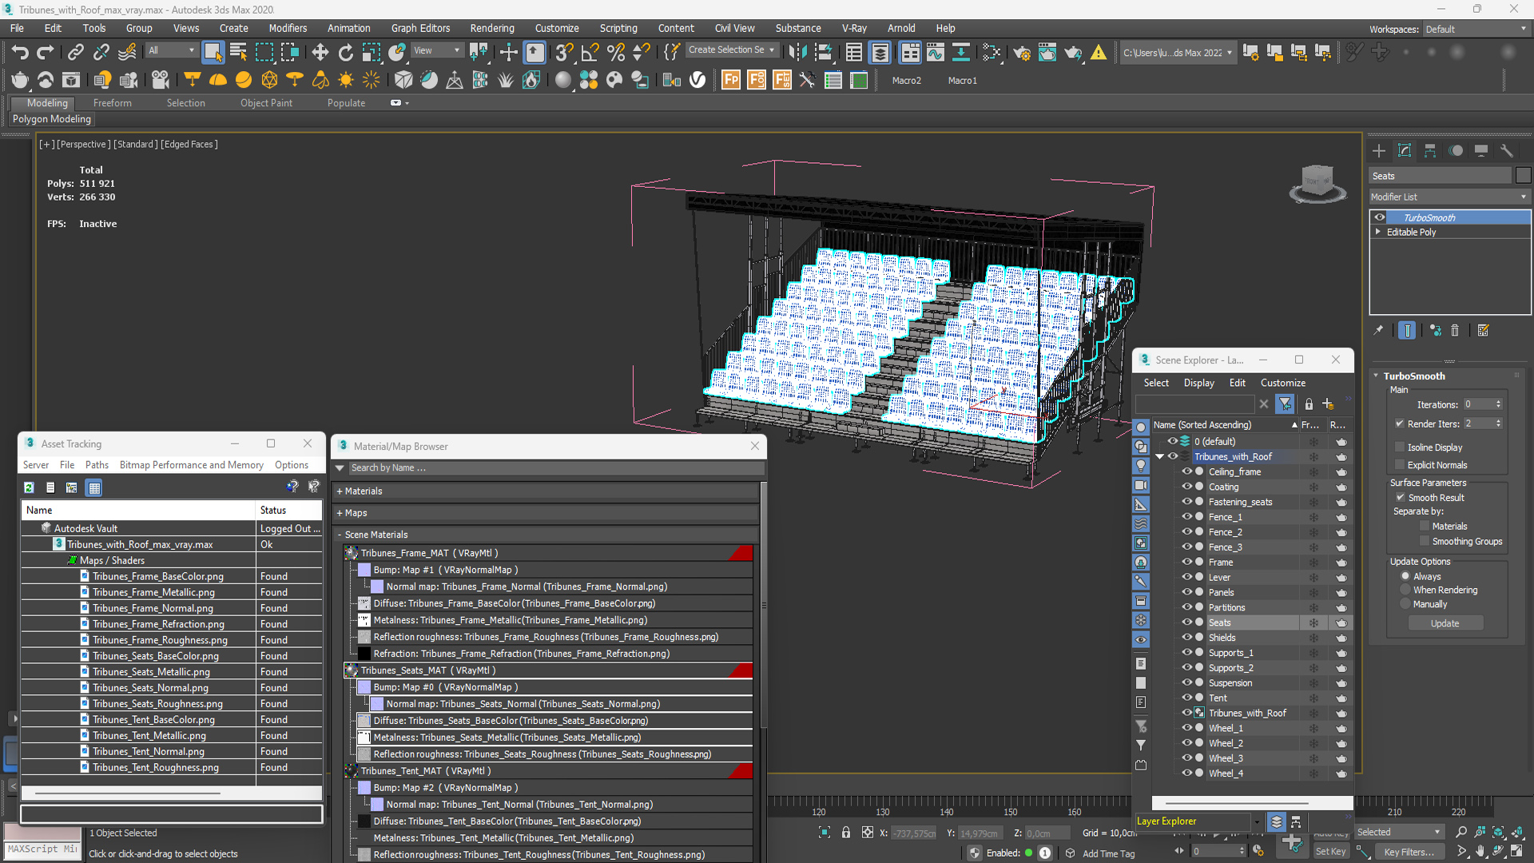Open Workspaces Default dropdown
The width and height of the screenshot is (1534, 863).
pos(1476,30)
